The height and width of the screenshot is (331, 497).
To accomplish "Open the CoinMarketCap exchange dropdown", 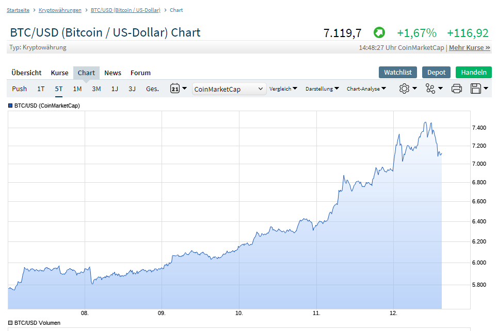I will (229, 89).
